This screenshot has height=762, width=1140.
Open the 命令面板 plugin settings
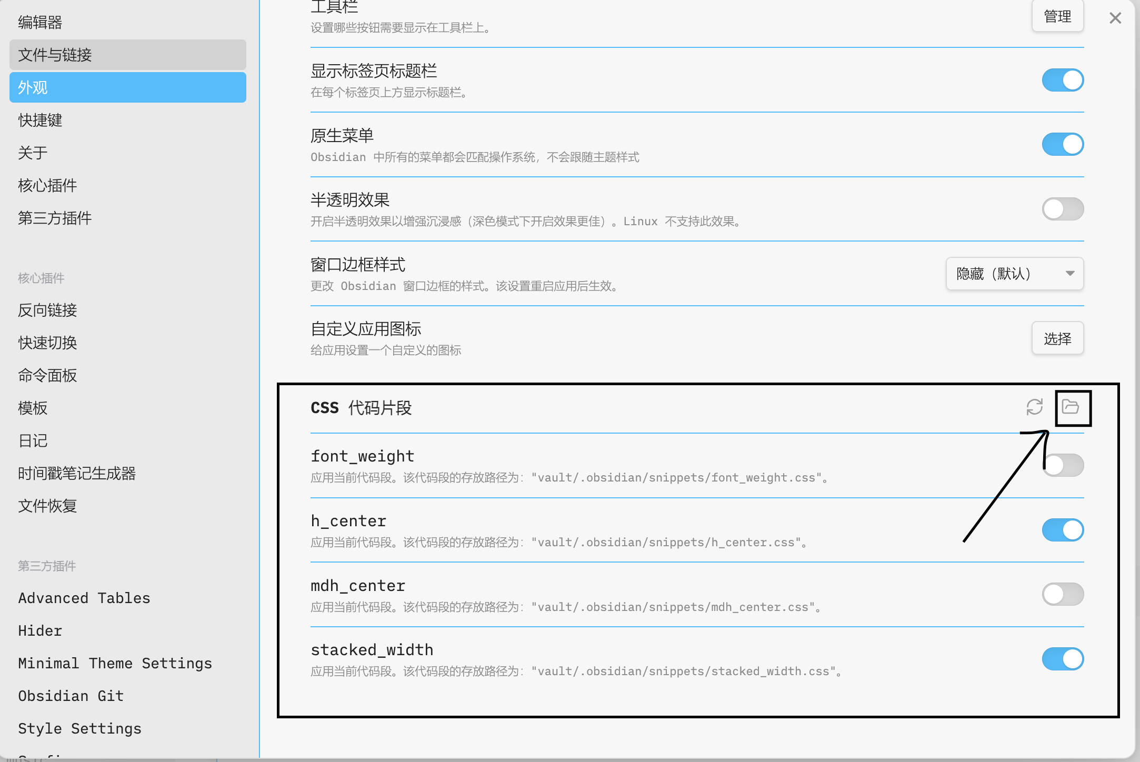point(47,375)
